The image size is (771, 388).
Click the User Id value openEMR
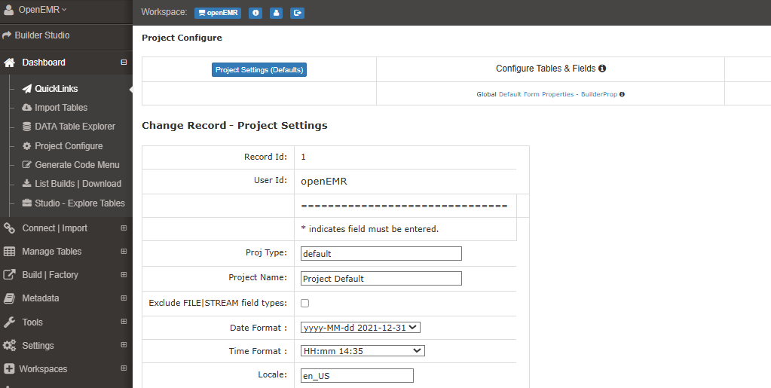pyautogui.click(x=324, y=182)
